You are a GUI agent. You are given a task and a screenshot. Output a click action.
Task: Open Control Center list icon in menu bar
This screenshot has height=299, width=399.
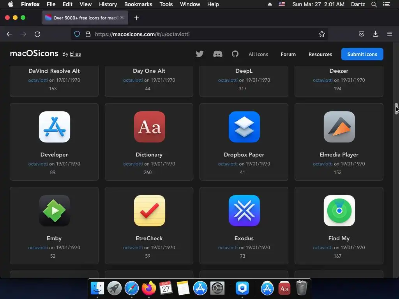coord(386,4)
